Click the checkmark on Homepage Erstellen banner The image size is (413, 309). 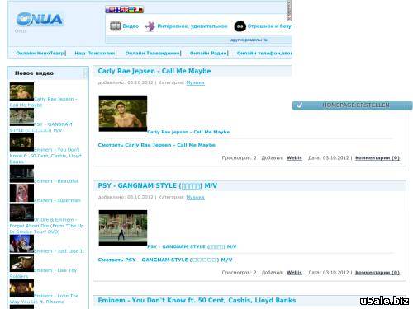300,105
